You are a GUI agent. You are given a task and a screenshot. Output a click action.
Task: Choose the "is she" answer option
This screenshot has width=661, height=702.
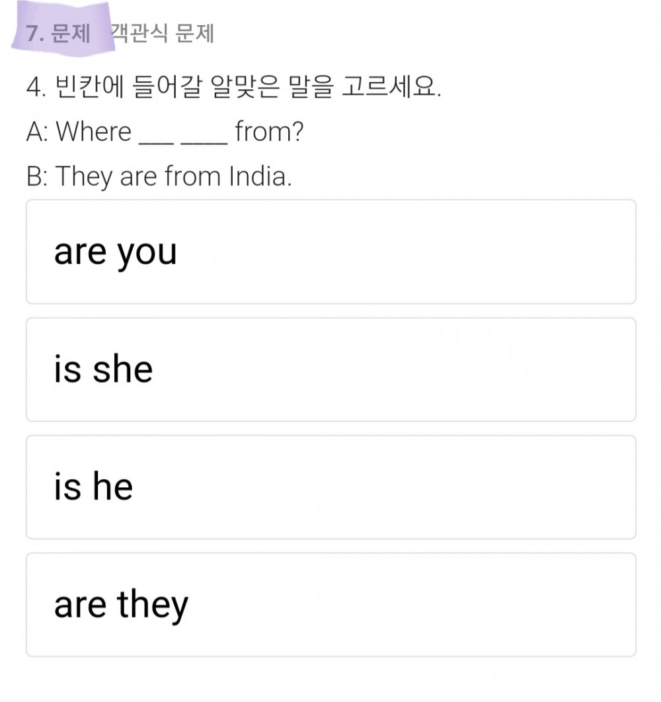[331, 370]
